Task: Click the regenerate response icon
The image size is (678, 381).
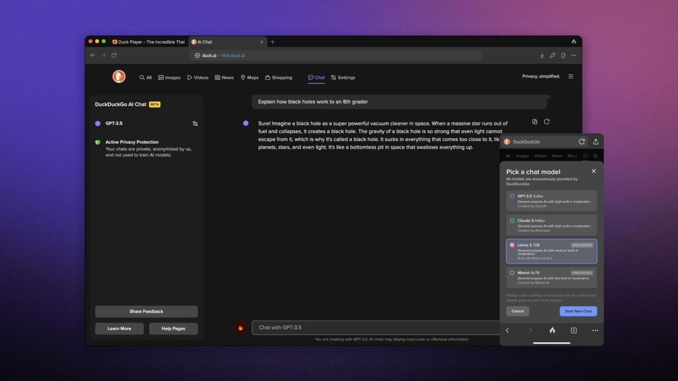Action: (547, 121)
